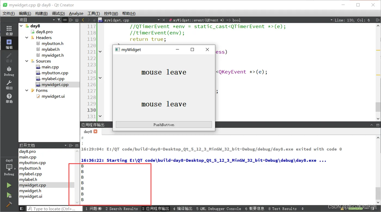Select mylabel.cpp in Sources
The image size is (381, 212).
[x=53, y=79]
